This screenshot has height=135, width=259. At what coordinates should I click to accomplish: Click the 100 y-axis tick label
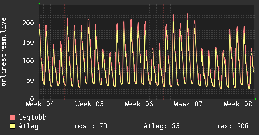(28, 61)
